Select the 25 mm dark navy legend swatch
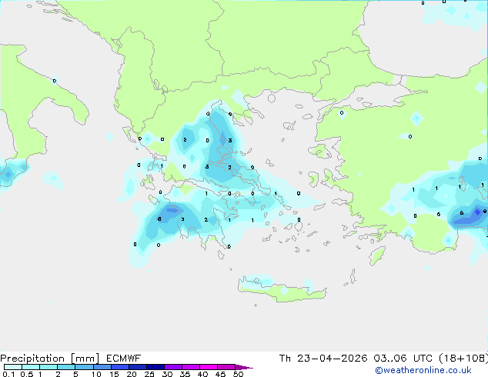This screenshot has width=488, height=377. (x=155, y=367)
